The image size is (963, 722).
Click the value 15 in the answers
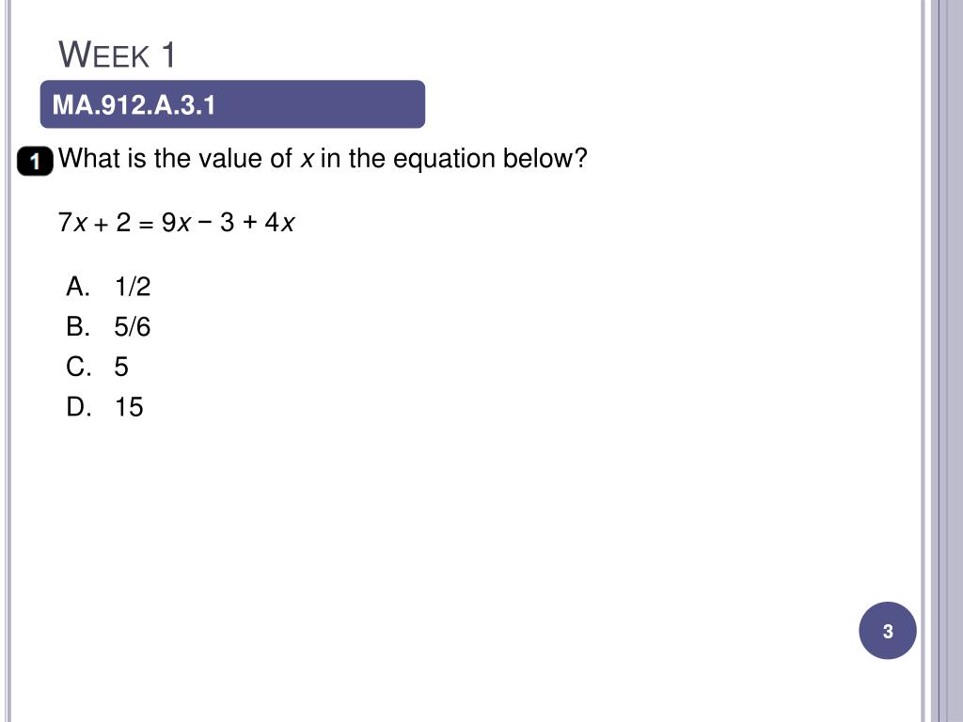pos(129,407)
